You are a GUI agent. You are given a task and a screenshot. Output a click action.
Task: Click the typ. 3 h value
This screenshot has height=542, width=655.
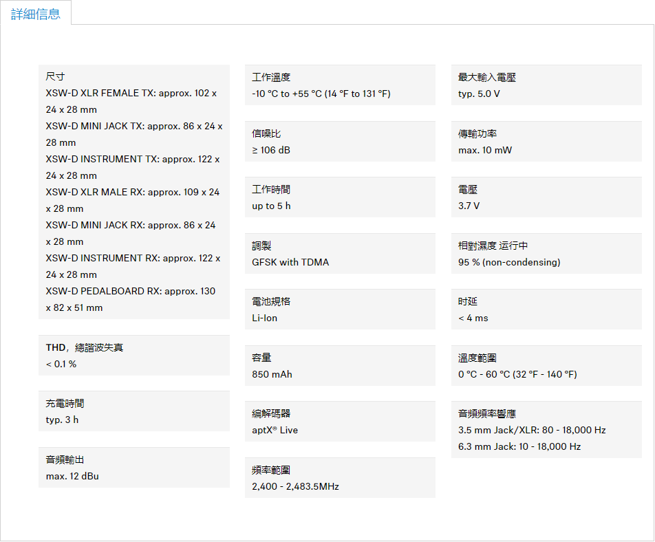(62, 420)
